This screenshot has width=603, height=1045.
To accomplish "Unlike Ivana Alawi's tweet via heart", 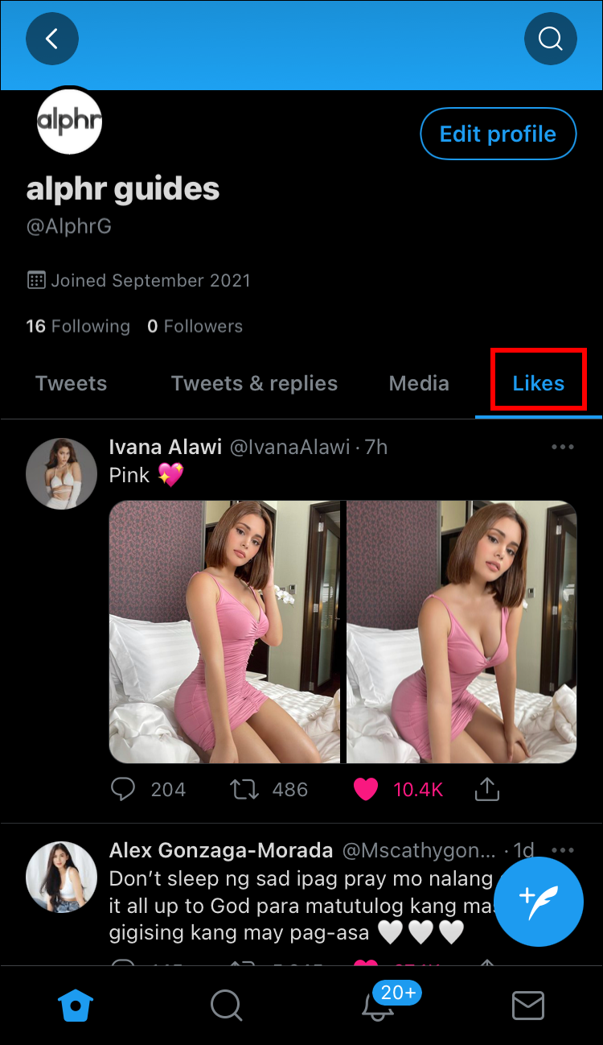I will 366,790.
